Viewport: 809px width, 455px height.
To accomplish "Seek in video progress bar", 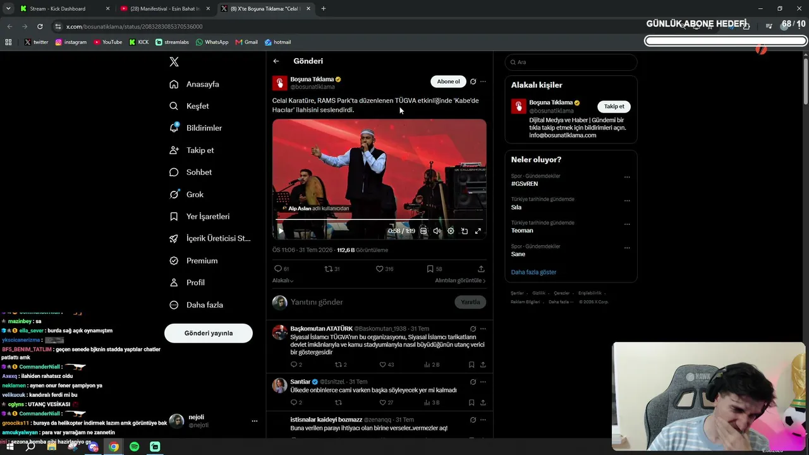I will (x=379, y=220).
